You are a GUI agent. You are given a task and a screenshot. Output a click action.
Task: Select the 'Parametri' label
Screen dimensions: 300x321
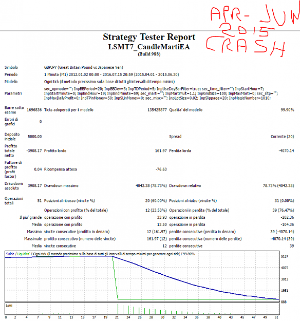[x=13, y=93]
